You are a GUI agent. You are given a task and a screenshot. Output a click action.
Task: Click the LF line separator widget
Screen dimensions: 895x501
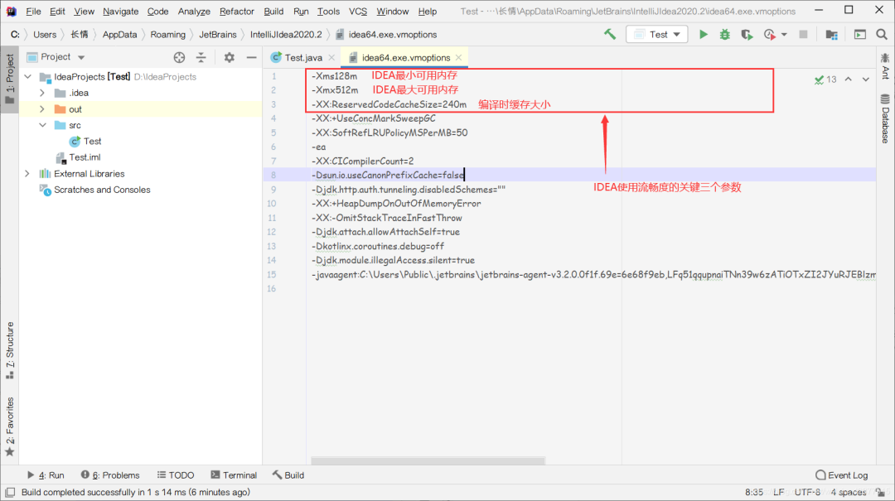(778, 492)
